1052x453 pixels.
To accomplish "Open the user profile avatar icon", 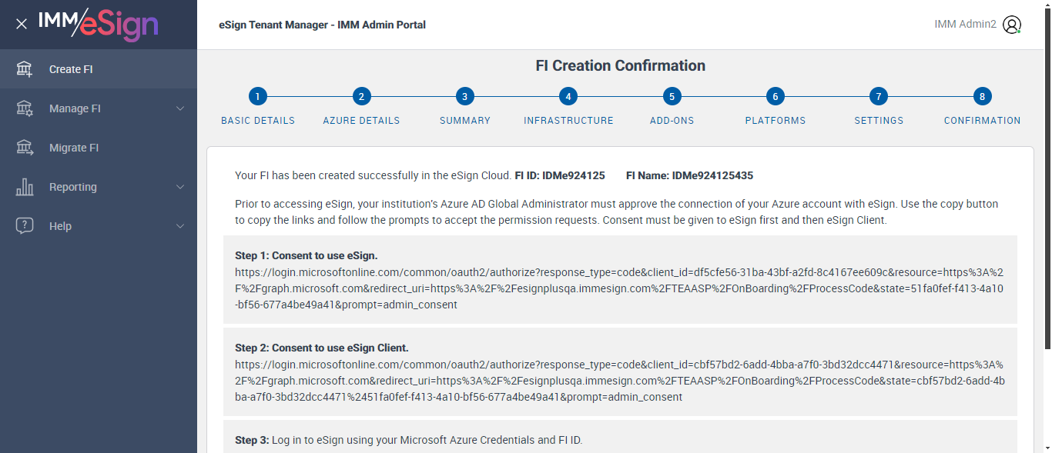I will (x=1012, y=25).
